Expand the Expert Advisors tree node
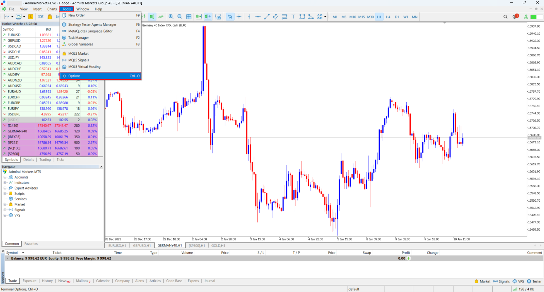The width and height of the screenshot is (544, 292). pyautogui.click(x=5, y=188)
